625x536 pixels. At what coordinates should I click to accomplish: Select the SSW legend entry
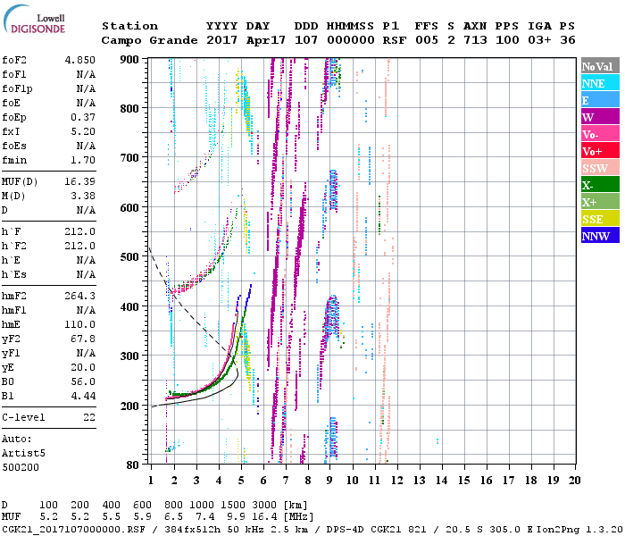tap(600, 168)
